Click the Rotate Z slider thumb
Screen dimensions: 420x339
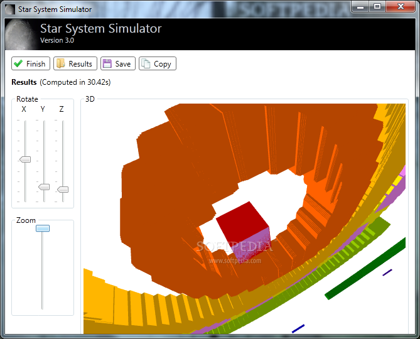[x=63, y=190]
